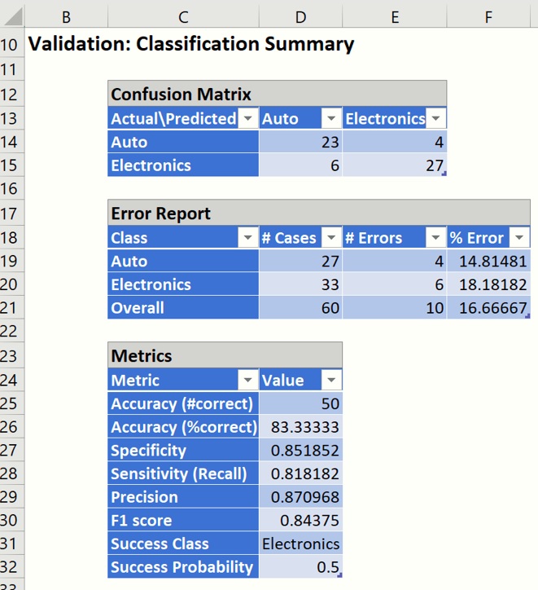Open the Value column filter dropdown
Screen dimensions: 538x590
(x=331, y=380)
